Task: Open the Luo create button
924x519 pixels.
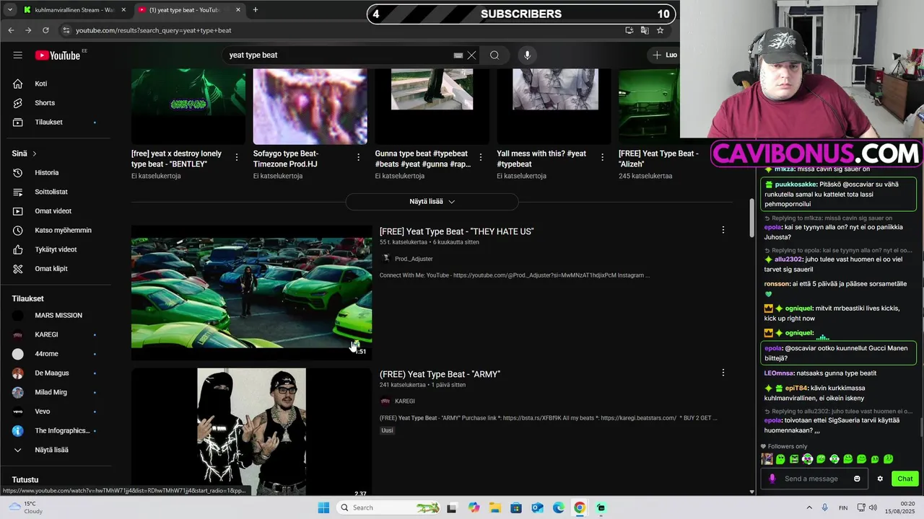Action: (x=664, y=55)
